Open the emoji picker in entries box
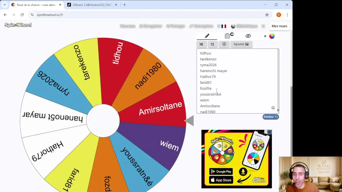342x192 pixels. coord(273,108)
